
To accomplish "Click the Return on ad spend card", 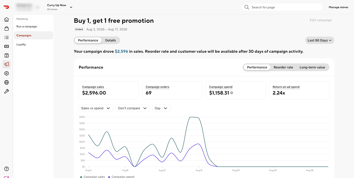I will coord(299,90).
